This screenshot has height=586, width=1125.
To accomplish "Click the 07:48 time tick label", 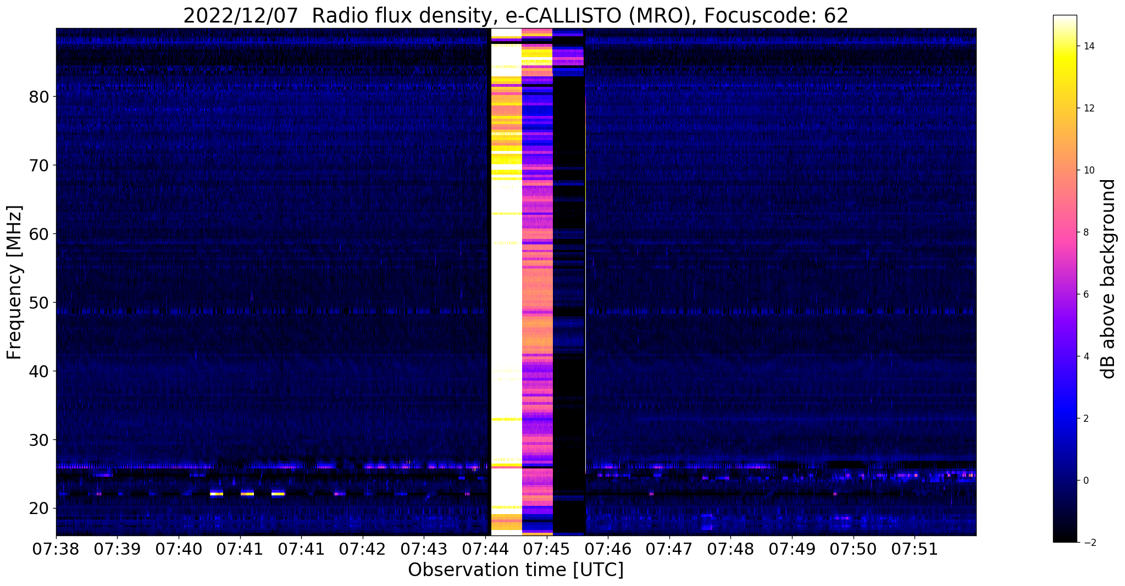I will click(730, 549).
